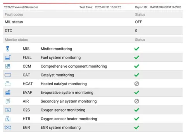Click the Secondary air system icon
This screenshot has height=140, width=186.
tap(8, 101)
